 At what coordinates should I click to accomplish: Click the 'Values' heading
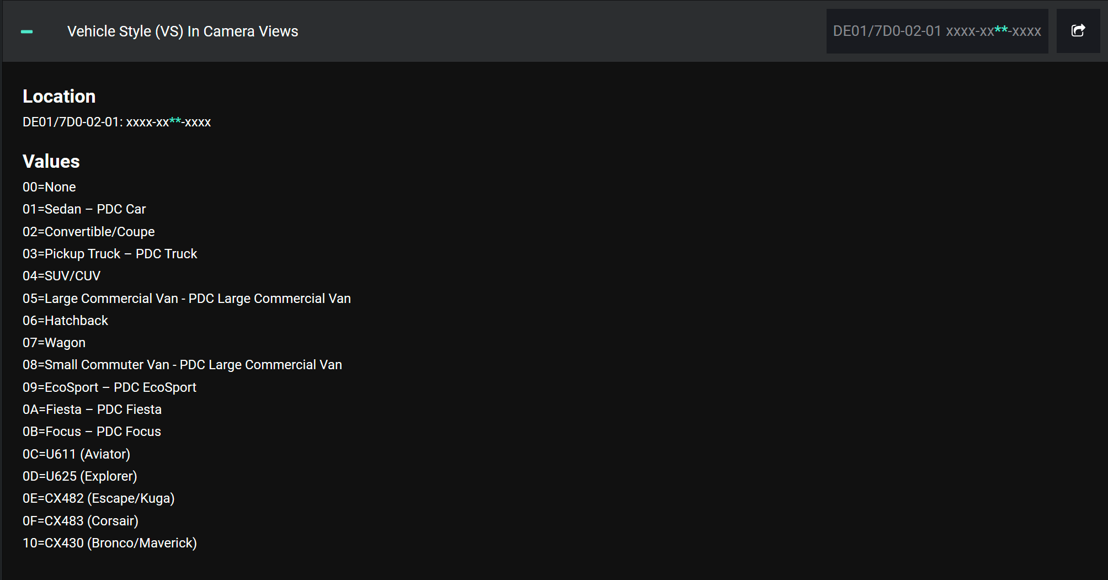coord(51,161)
